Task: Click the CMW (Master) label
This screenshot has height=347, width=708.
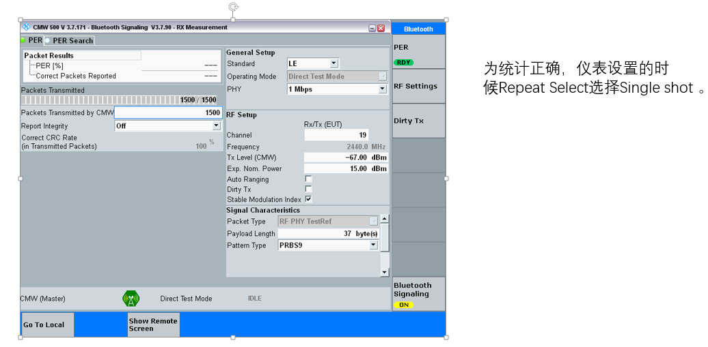Action: 43,299
